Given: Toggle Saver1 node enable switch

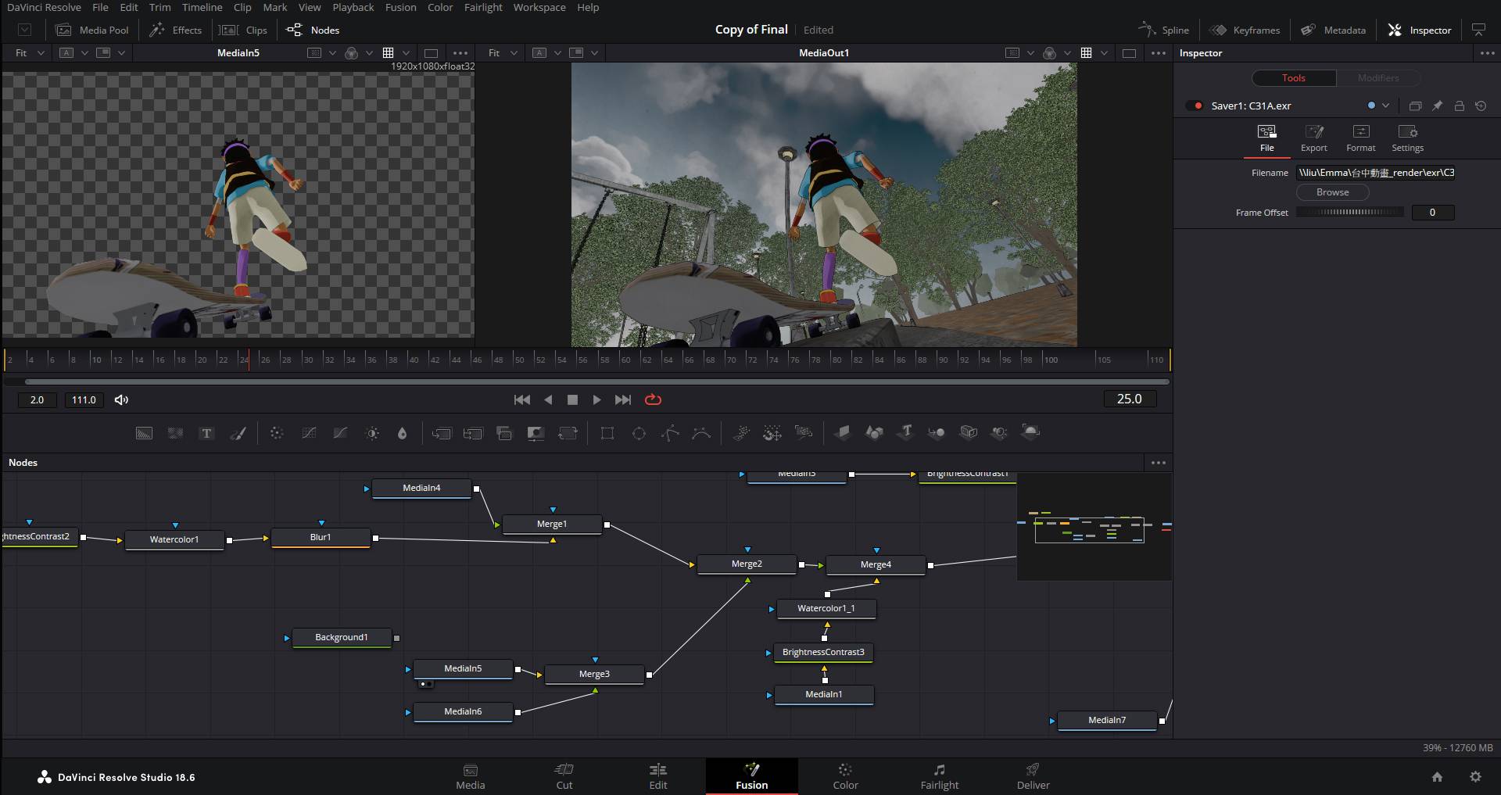Looking at the screenshot, I should click(x=1195, y=106).
